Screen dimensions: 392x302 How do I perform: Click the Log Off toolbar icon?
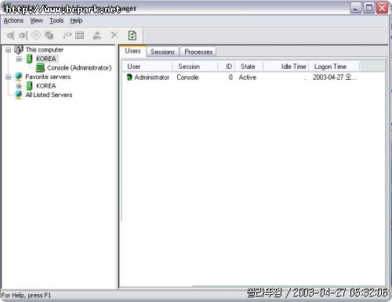click(97, 35)
